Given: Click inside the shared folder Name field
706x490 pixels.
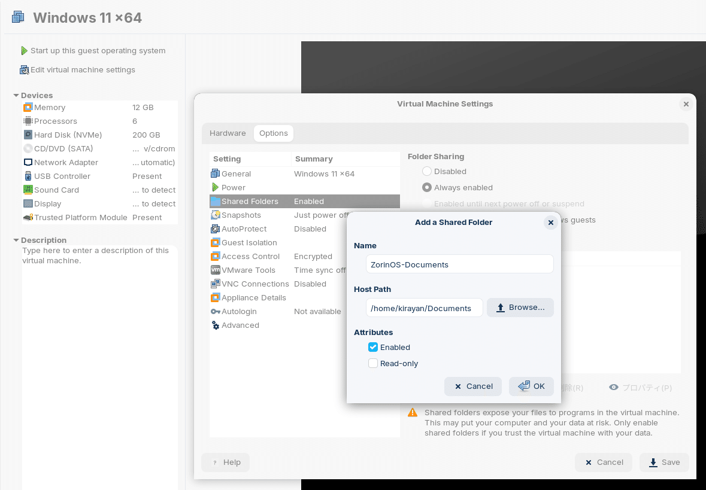Looking at the screenshot, I should 459,263.
